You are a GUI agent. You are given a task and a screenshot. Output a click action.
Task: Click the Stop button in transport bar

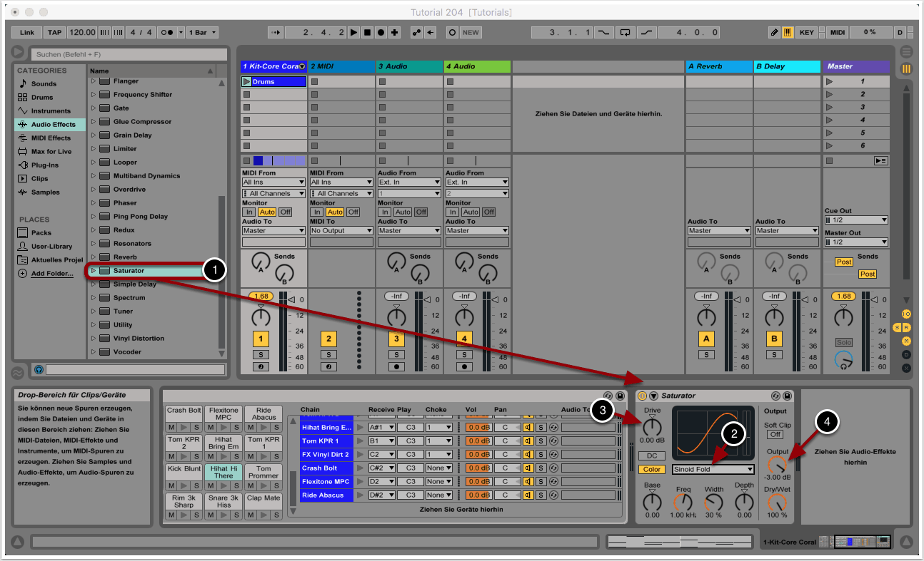tap(368, 32)
